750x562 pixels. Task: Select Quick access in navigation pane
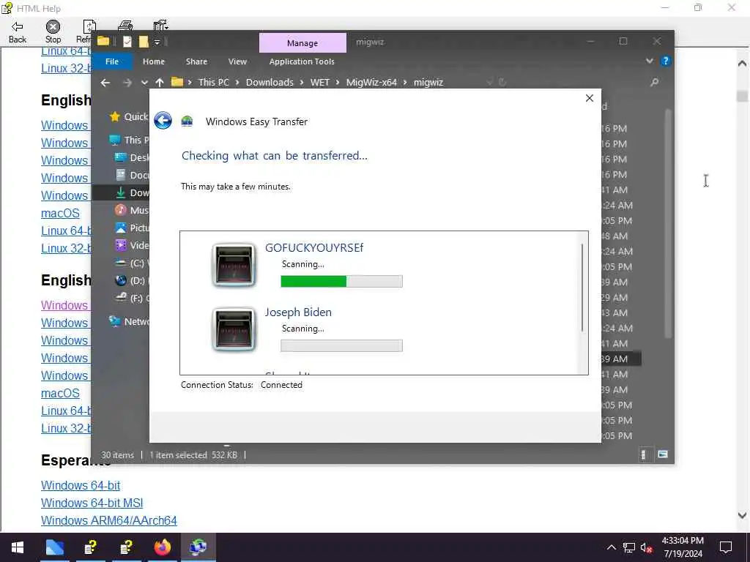[x=129, y=116]
